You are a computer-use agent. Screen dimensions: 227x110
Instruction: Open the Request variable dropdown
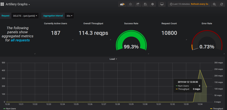click(25, 16)
